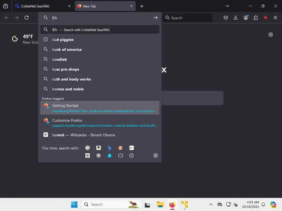Open Task View from the taskbar
282x211 pixels.
(x=147, y=205)
